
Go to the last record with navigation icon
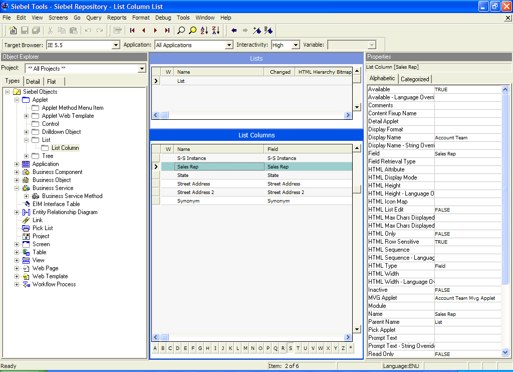[168, 30]
